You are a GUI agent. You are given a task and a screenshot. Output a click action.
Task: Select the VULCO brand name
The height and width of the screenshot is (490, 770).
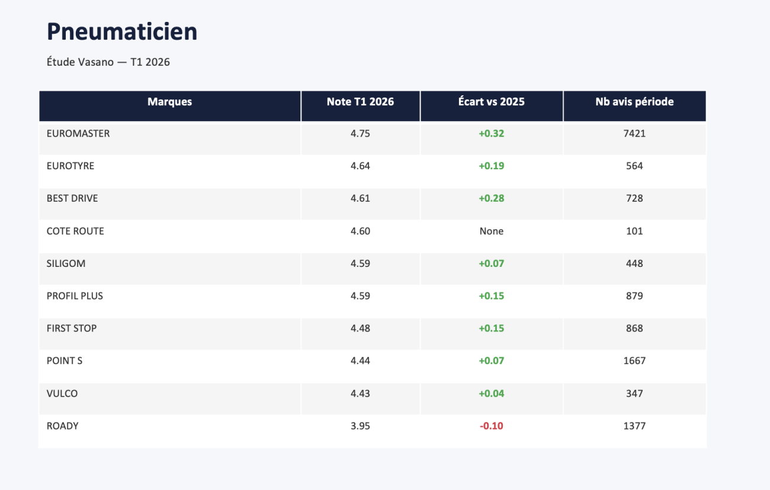pyautogui.click(x=62, y=394)
